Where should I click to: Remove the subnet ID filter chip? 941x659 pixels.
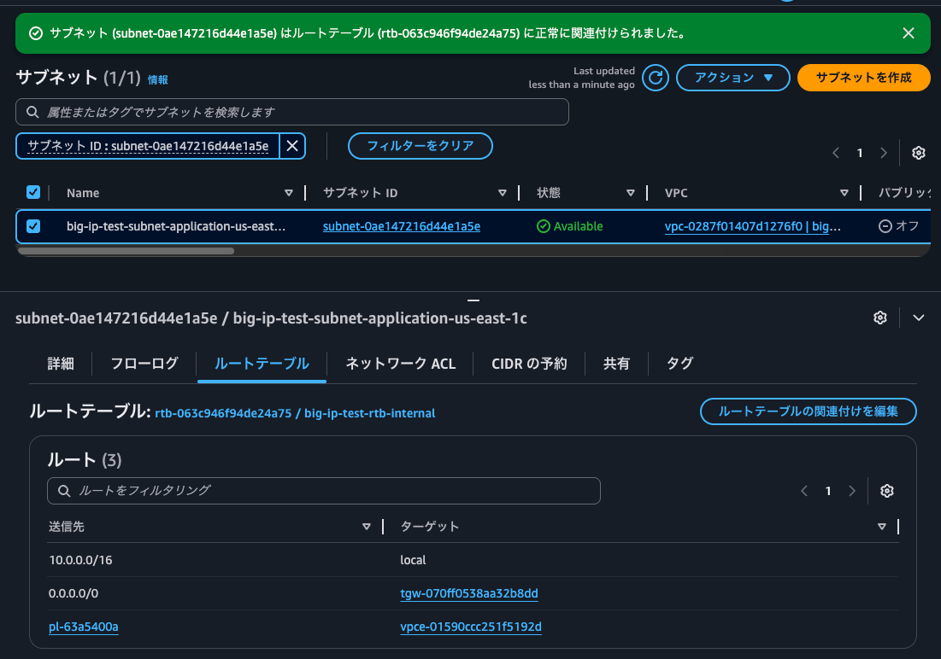pos(291,146)
